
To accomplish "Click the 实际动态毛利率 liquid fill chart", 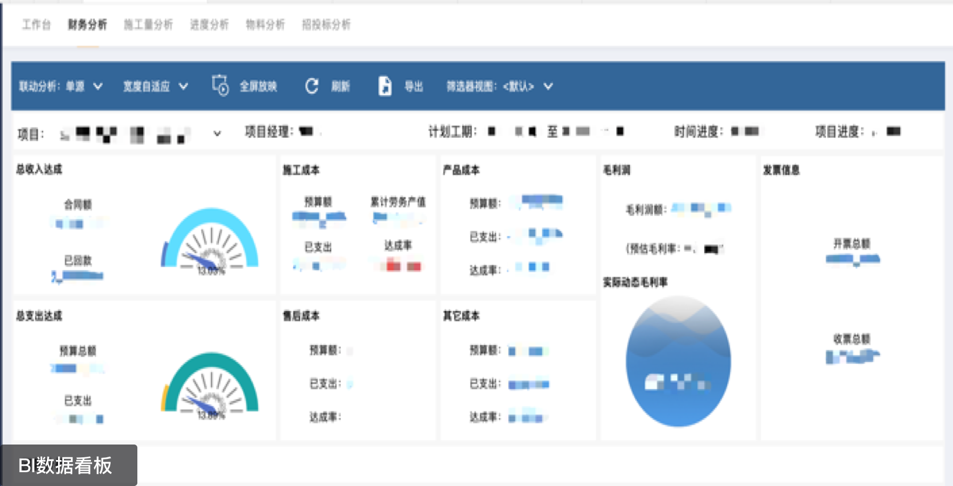I will coord(678,362).
